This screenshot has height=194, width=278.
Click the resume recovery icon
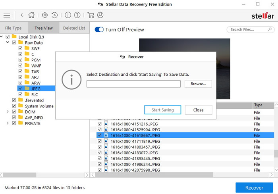pos(55,15)
